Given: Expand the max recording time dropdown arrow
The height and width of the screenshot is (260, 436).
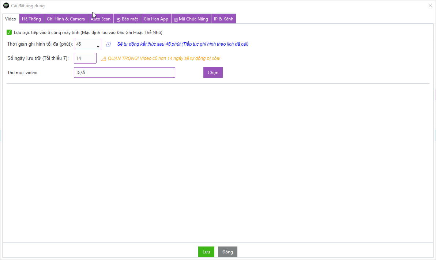Looking at the screenshot, I should (x=98, y=46).
